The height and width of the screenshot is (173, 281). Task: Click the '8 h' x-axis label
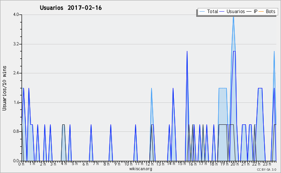tap(106, 164)
